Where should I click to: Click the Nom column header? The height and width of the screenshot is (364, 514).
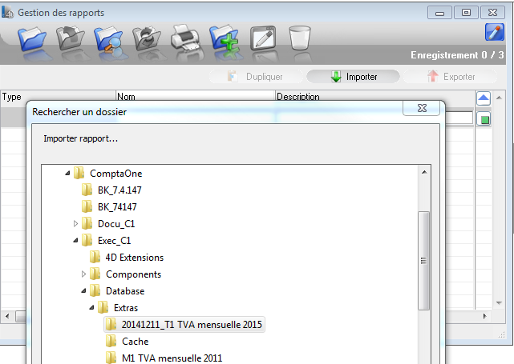[196, 97]
